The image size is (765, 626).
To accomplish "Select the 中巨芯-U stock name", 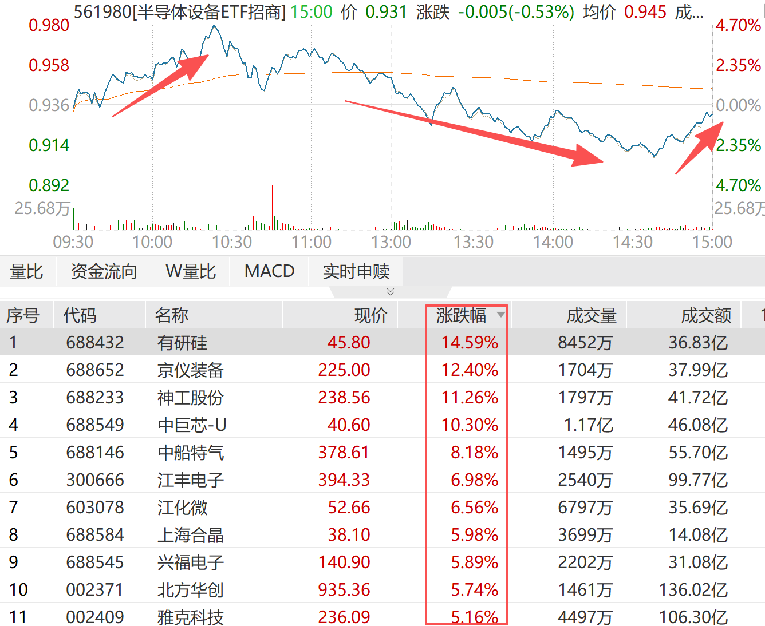I will (x=192, y=425).
